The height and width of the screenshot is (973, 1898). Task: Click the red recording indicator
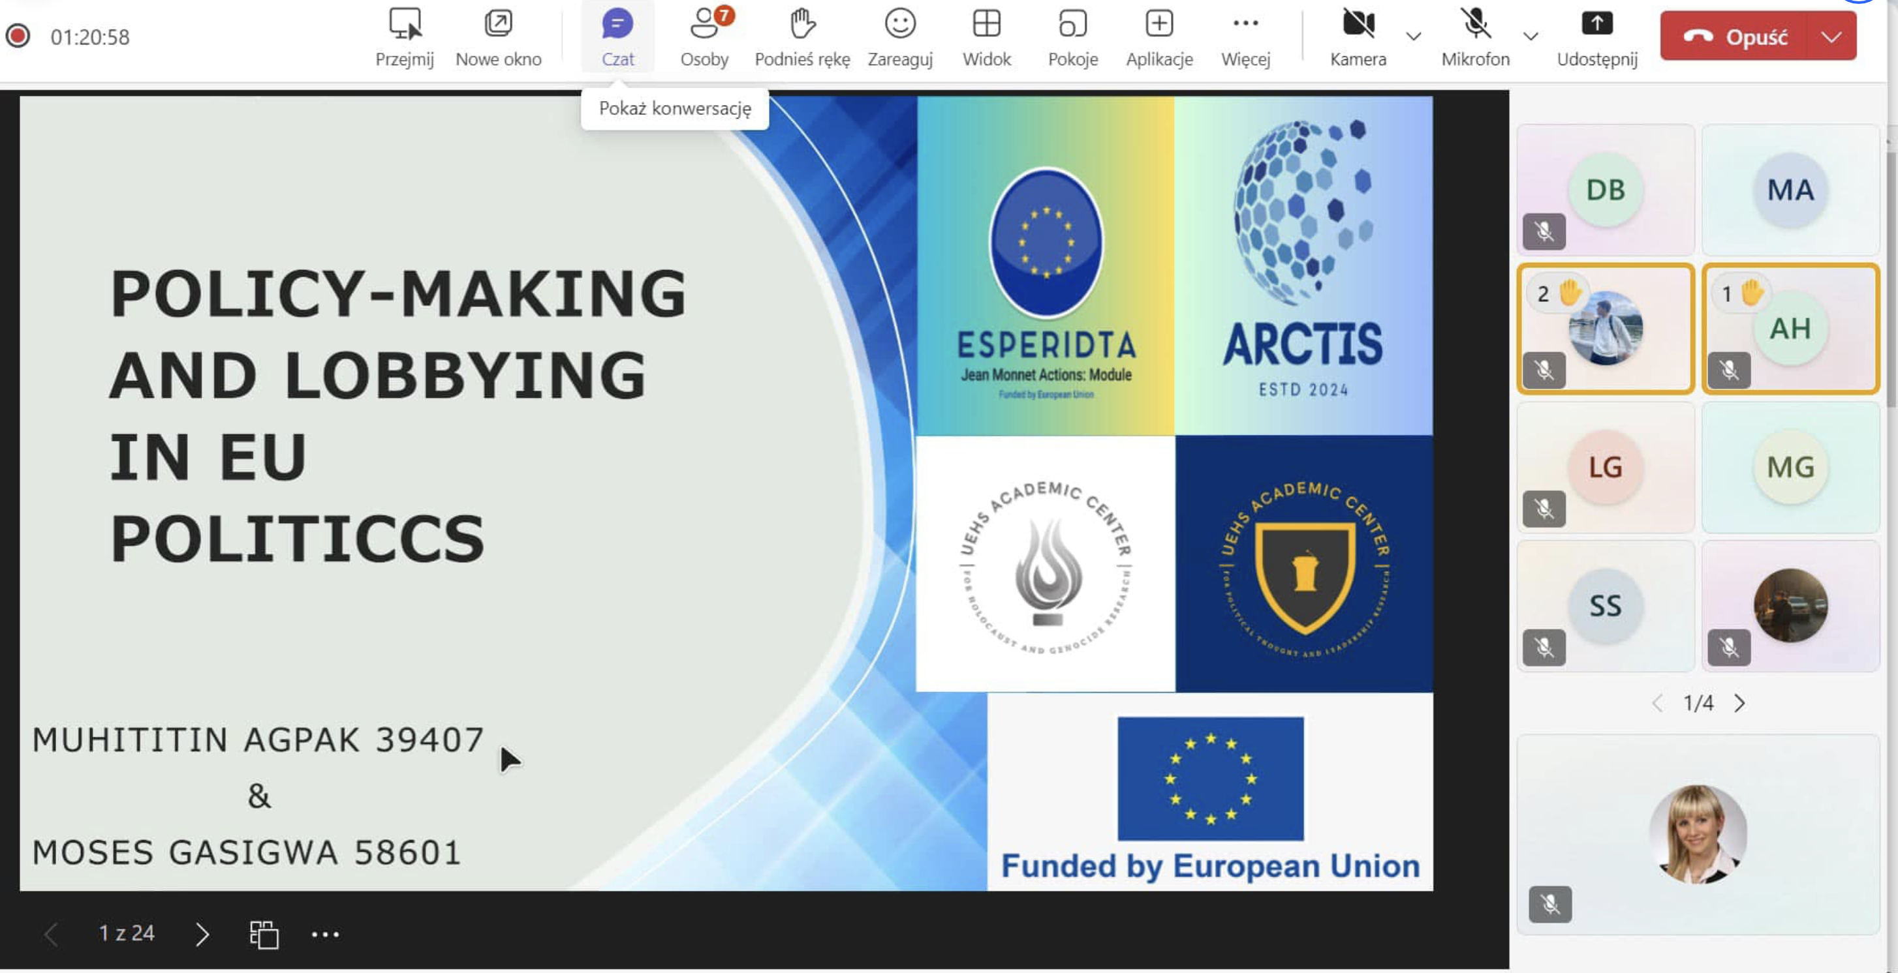pos(18,36)
